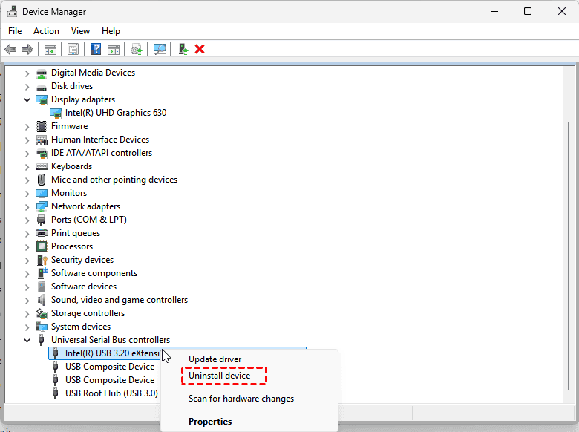This screenshot has height=432, width=579.
Task: Click the red X Uninstall device toolbar icon
Action: coord(200,49)
